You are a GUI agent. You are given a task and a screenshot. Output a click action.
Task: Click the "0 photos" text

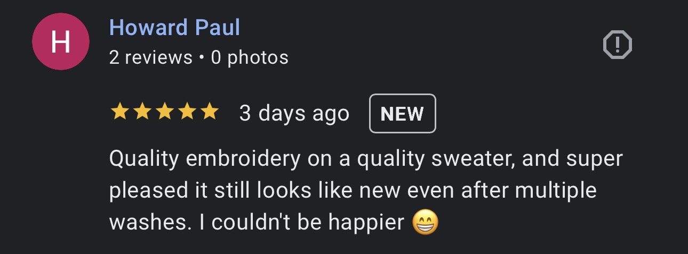(x=250, y=57)
